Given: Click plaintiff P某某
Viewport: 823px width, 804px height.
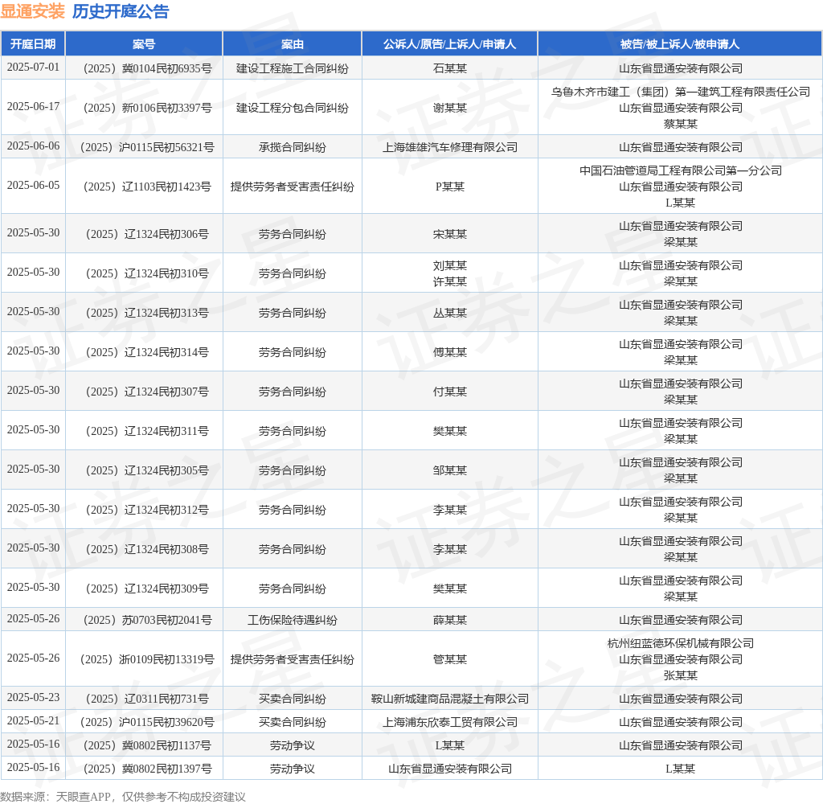Looking at the screenshot, I should tap(450, 187).
